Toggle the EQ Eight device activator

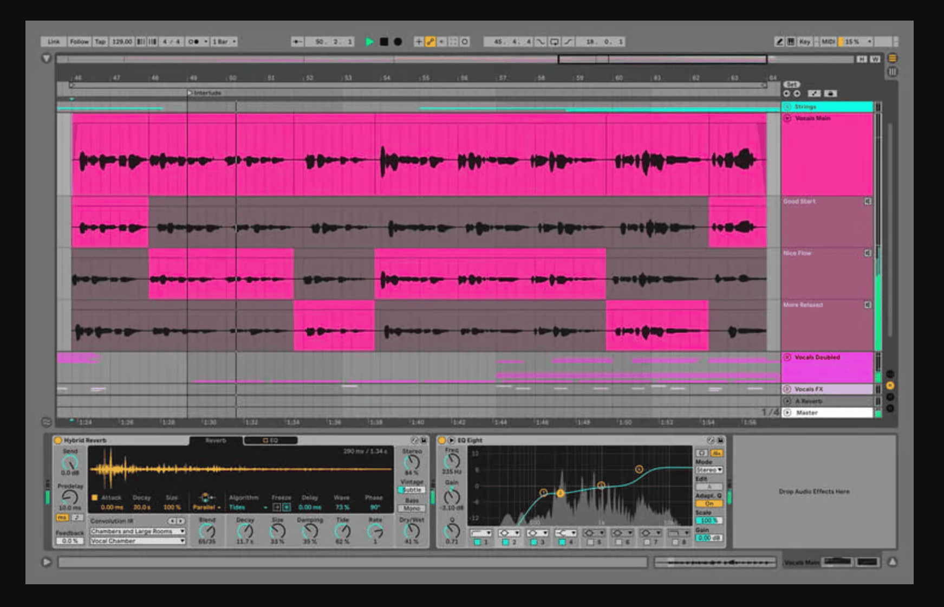(442, 441)
